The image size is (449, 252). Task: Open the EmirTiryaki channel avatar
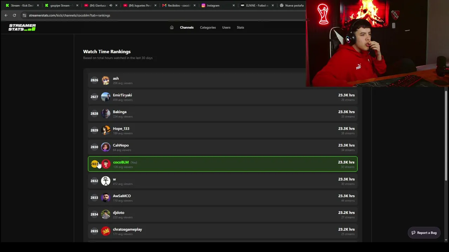pyautogui.click(x=106, y=97)
